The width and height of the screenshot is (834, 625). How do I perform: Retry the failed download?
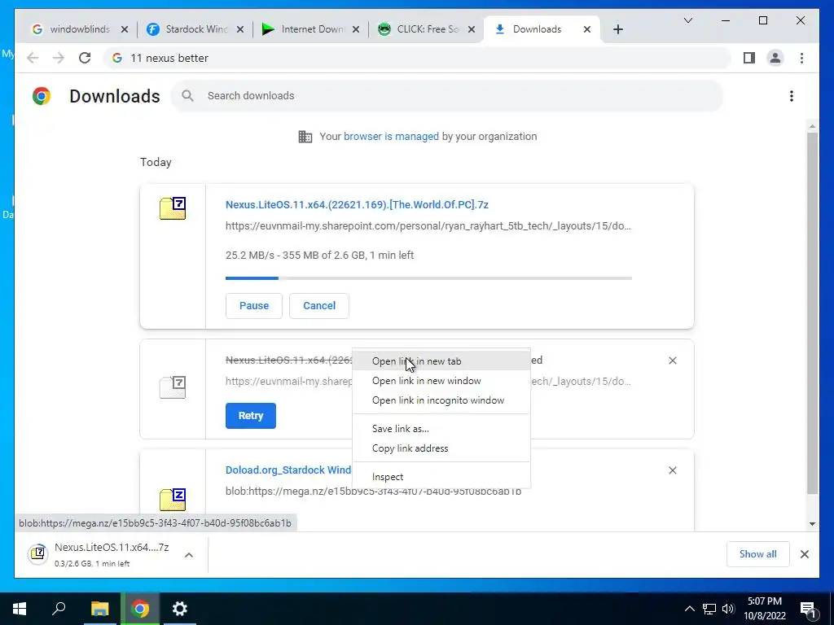tap(251, 416)
